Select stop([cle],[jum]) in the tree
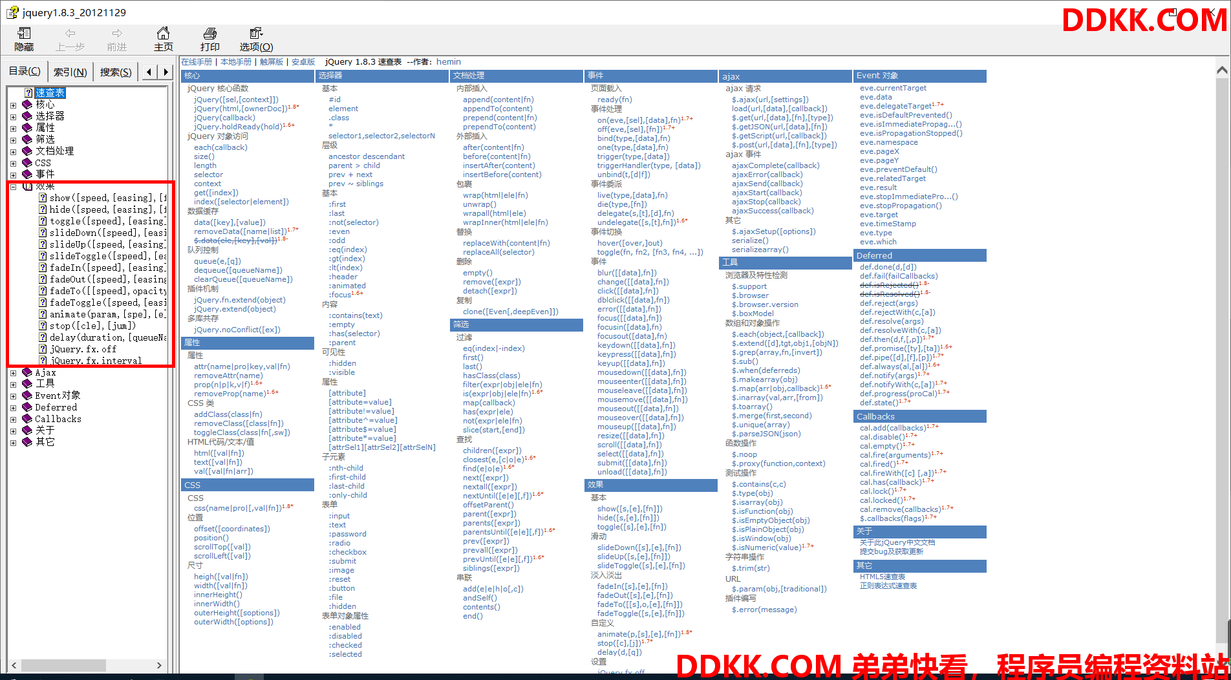The image size is (1231, 680). pos(92,326)
